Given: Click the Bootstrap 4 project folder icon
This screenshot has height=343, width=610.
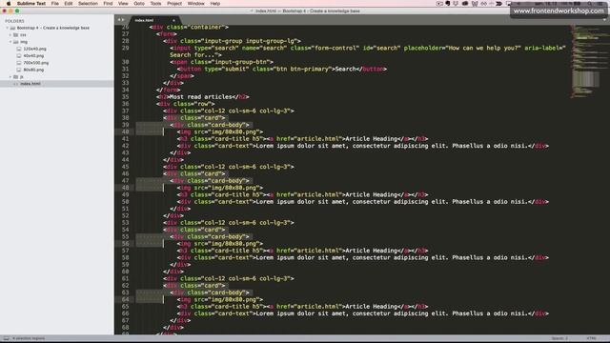Looking at the screenshot, I should [x=12, y=28].
